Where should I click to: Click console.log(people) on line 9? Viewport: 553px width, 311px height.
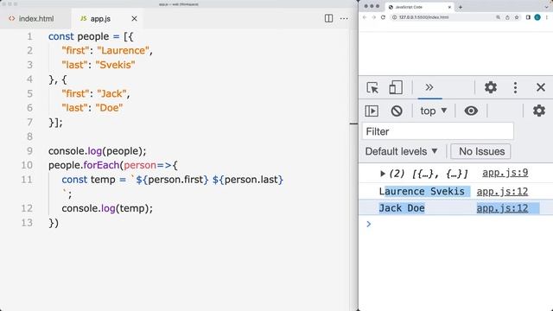pyautogui.click(x=97, y=151)
